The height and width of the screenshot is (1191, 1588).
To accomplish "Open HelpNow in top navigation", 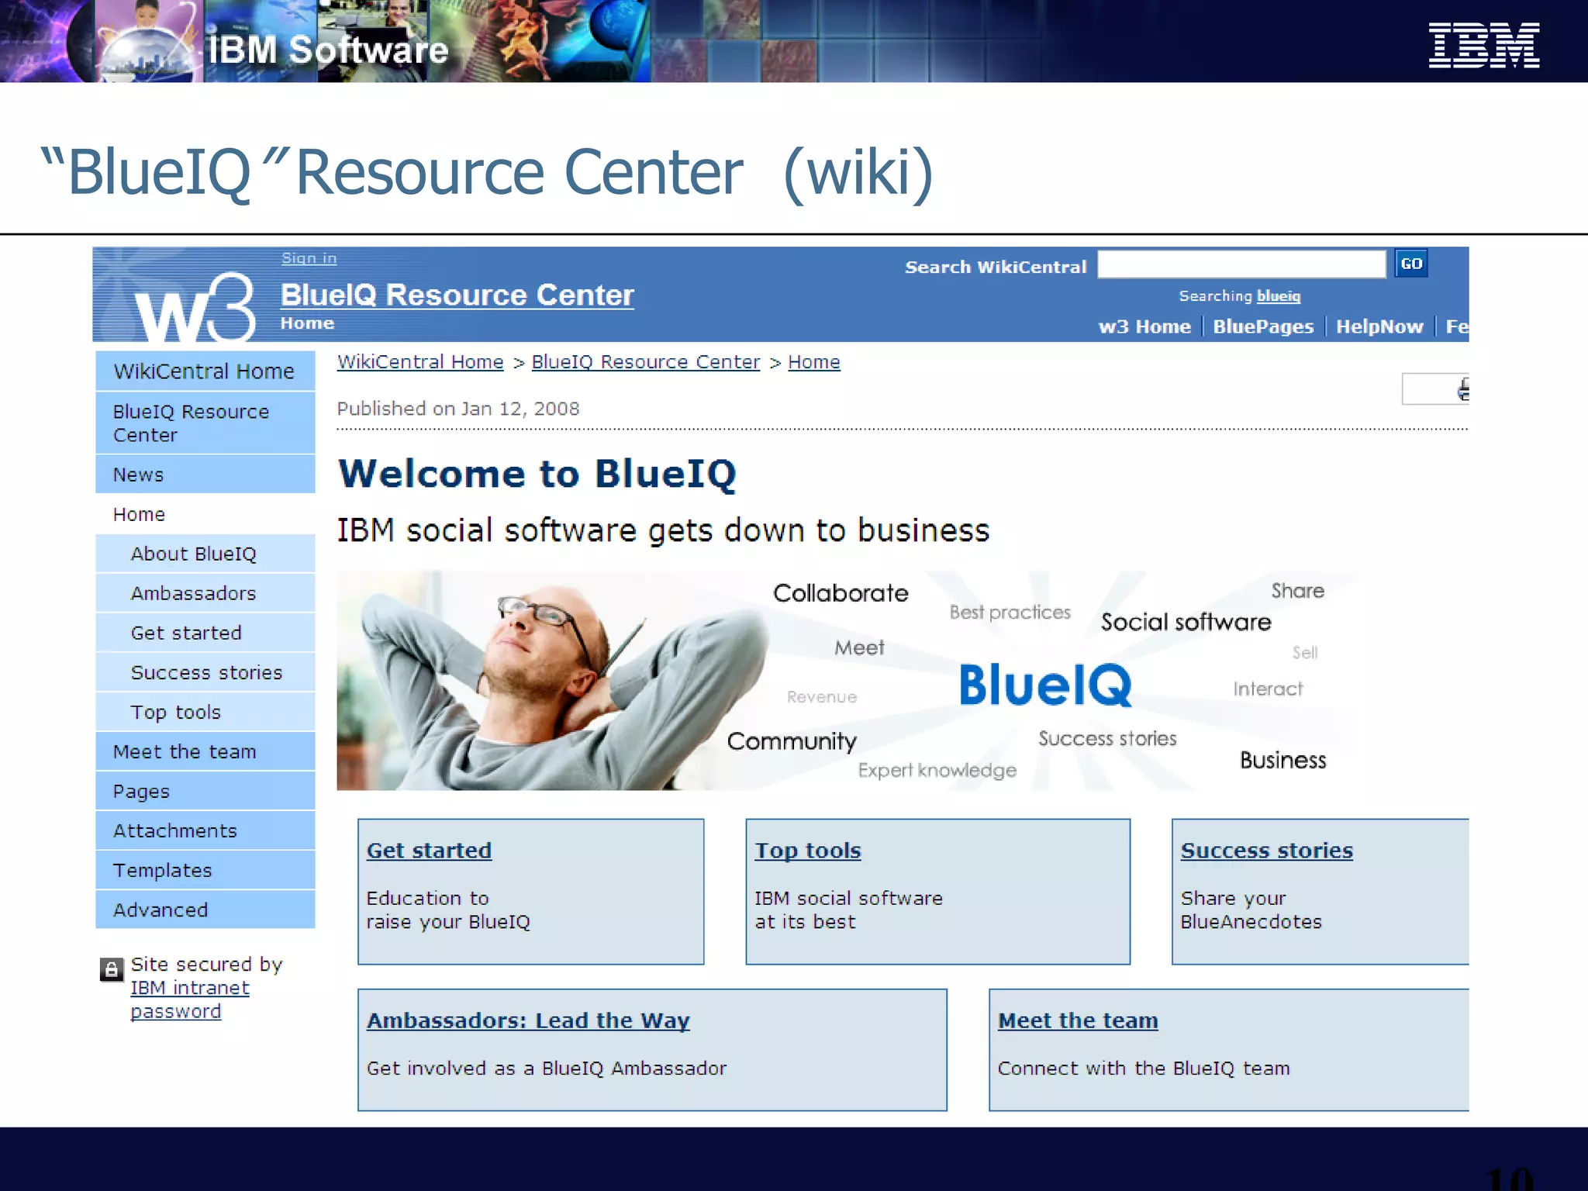I will tap(1379, 326).
